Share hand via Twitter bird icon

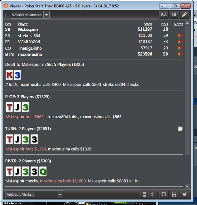click(184, 194)
